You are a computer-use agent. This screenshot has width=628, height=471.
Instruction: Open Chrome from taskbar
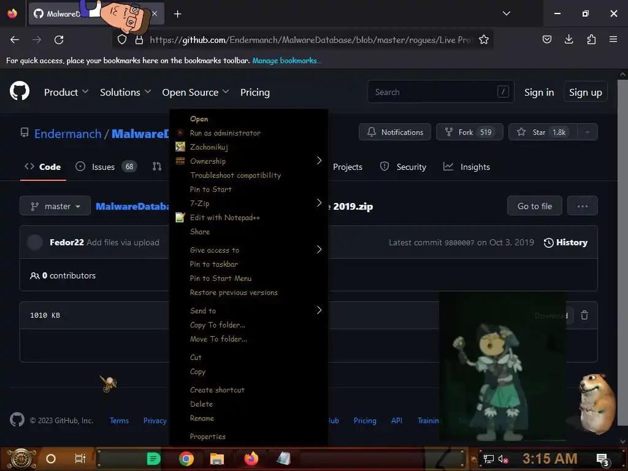186,459
